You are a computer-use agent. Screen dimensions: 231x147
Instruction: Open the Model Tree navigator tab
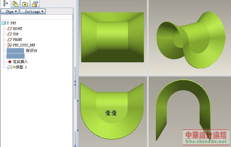click(6, 3)
